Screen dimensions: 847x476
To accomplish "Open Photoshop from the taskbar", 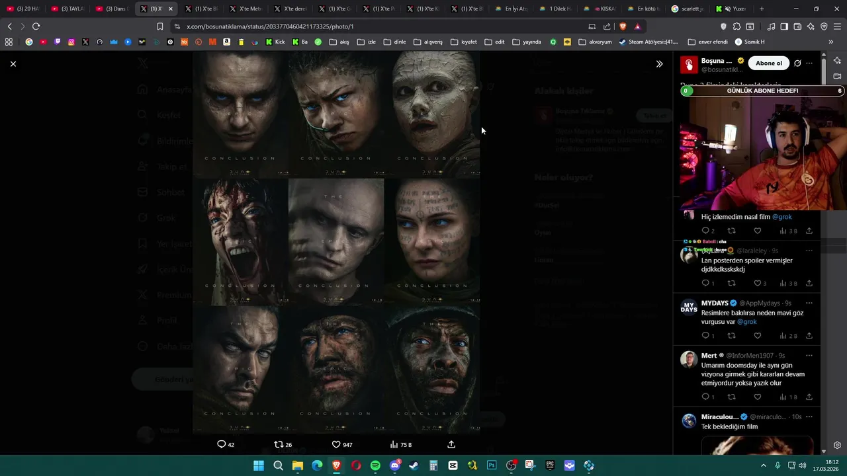I will (492, 465).
